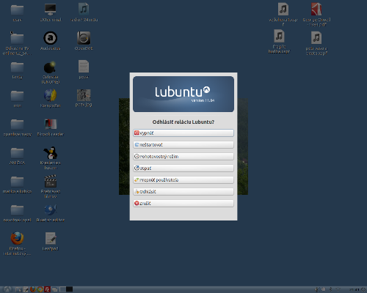Click the Uspať hibernate button
This screenshot has width=367, height=293.
pos(183,168)
